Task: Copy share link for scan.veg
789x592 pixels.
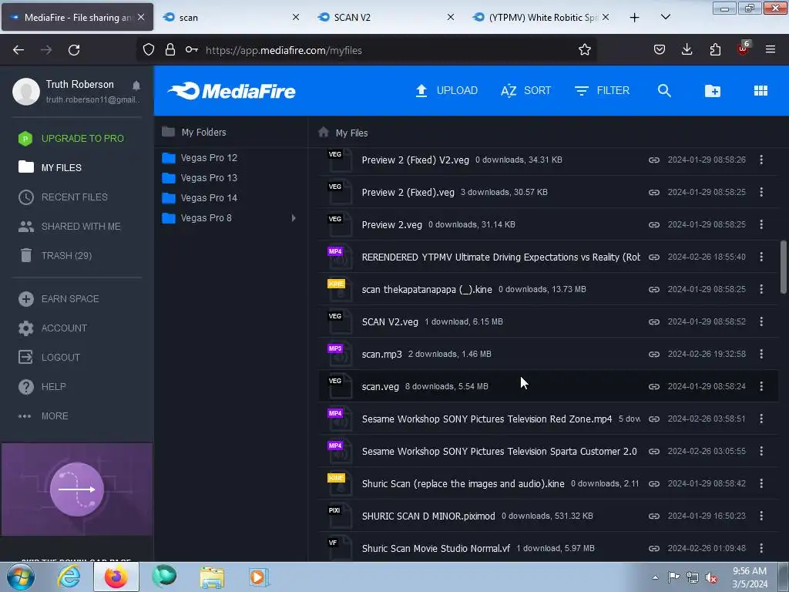Action: click(653, 387)
